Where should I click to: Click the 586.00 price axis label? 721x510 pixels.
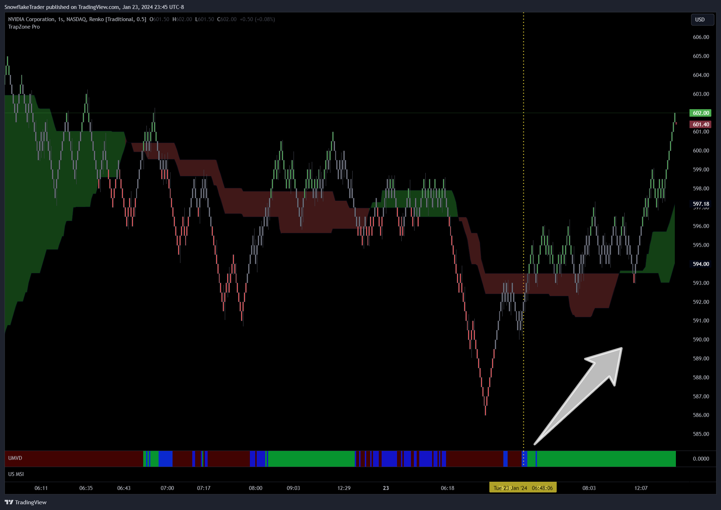point(701,415)
